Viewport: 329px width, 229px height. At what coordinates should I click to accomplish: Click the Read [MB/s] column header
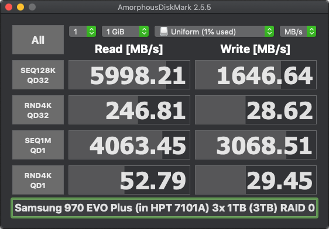(x=129, y=50)
